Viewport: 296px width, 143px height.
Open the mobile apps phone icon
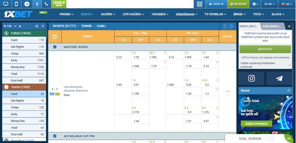[16, 4]
